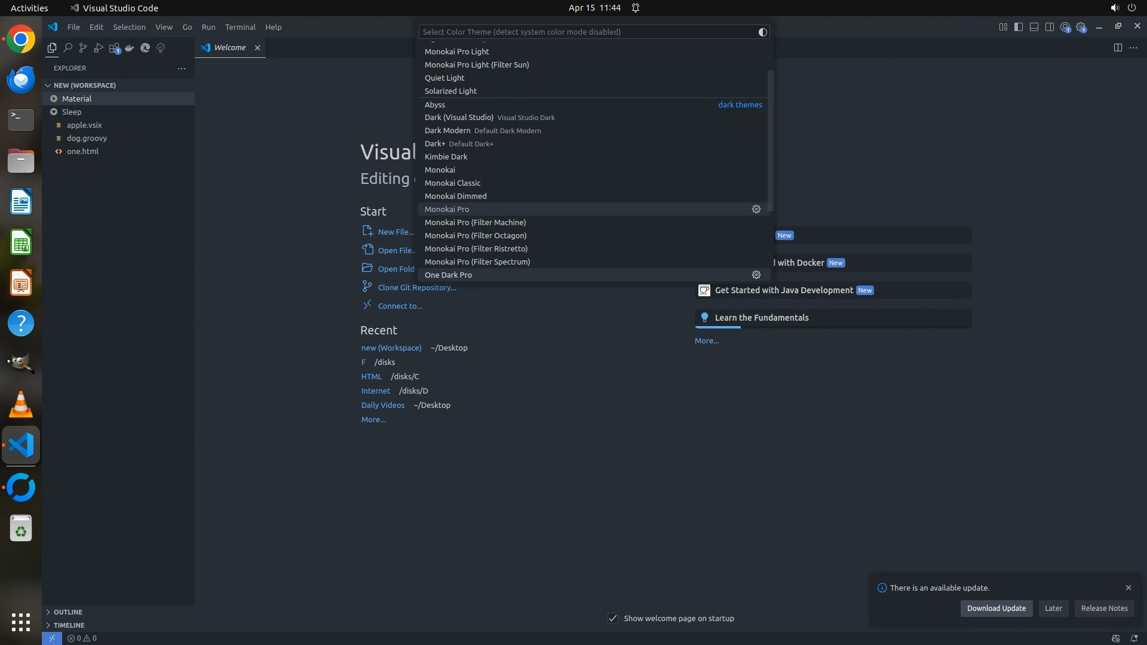Click the theme list scrollbar
The height and width of the screenshot is (645, 1147).
tap(770, 140)
